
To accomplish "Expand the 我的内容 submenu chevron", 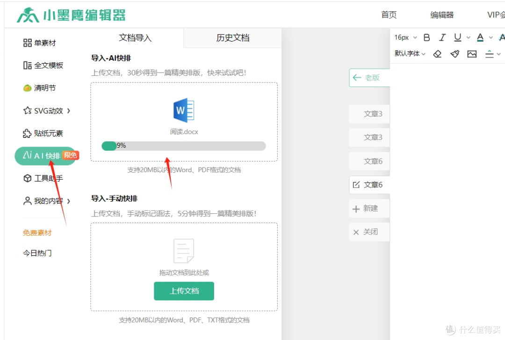I will tap(69, 201).
